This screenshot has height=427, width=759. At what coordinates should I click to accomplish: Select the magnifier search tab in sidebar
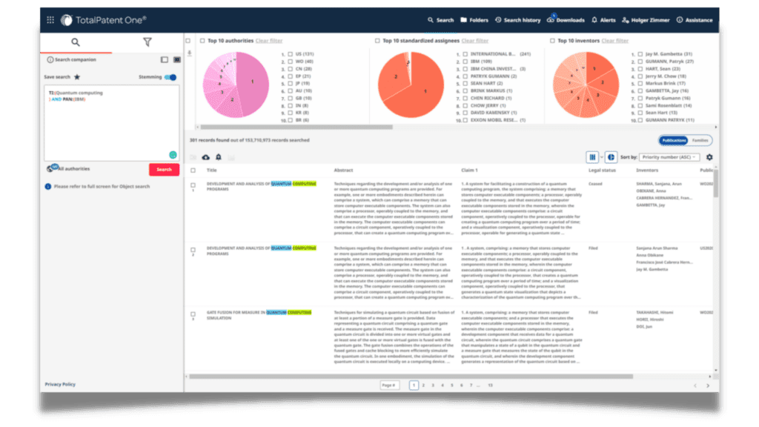pyautogui.click(x=76, y=42)
